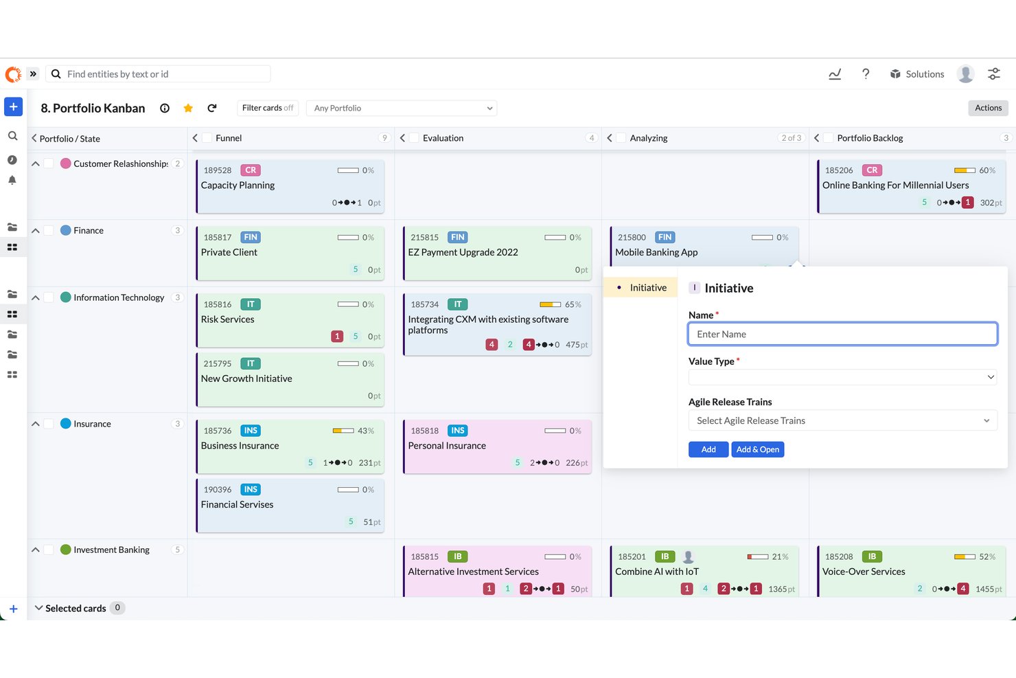
Task: Open the Any Portfolio dropdown
Action: click(x=402, y=108)
